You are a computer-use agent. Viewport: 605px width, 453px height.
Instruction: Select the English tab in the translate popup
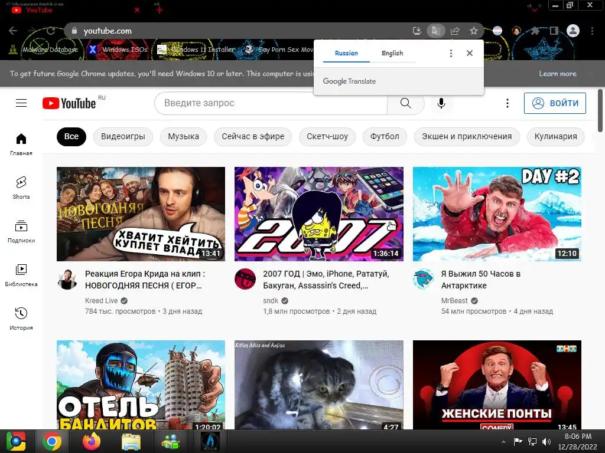[392, 53]
